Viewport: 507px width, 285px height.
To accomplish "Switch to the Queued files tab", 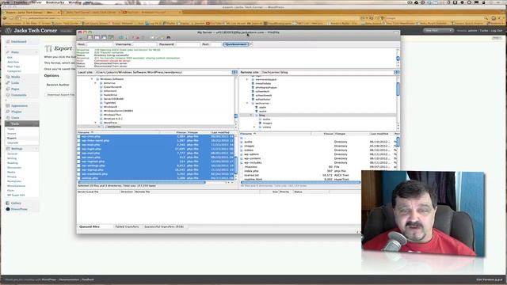I will click(x=90, y=227).
